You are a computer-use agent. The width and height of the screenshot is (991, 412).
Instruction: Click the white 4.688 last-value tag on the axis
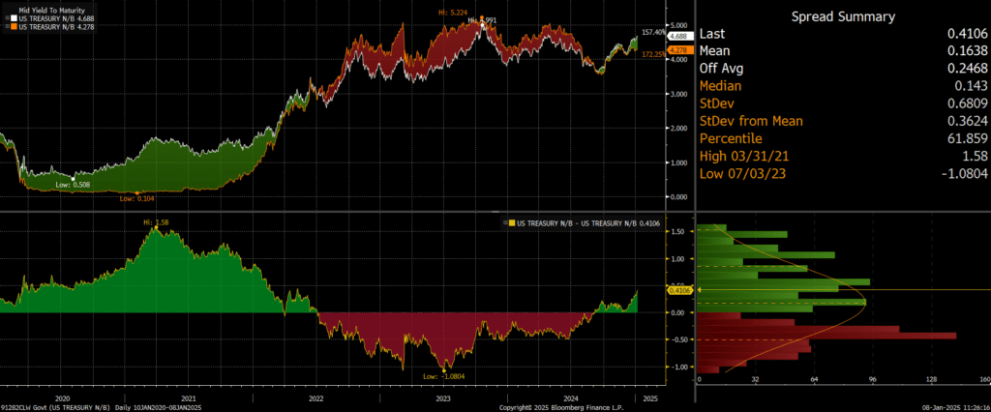680,38
